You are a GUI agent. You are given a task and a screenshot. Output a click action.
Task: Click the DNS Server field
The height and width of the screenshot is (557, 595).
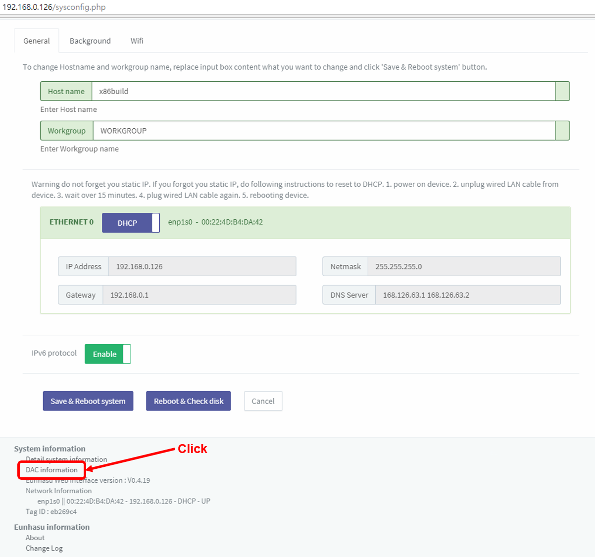tap(467, 295)
